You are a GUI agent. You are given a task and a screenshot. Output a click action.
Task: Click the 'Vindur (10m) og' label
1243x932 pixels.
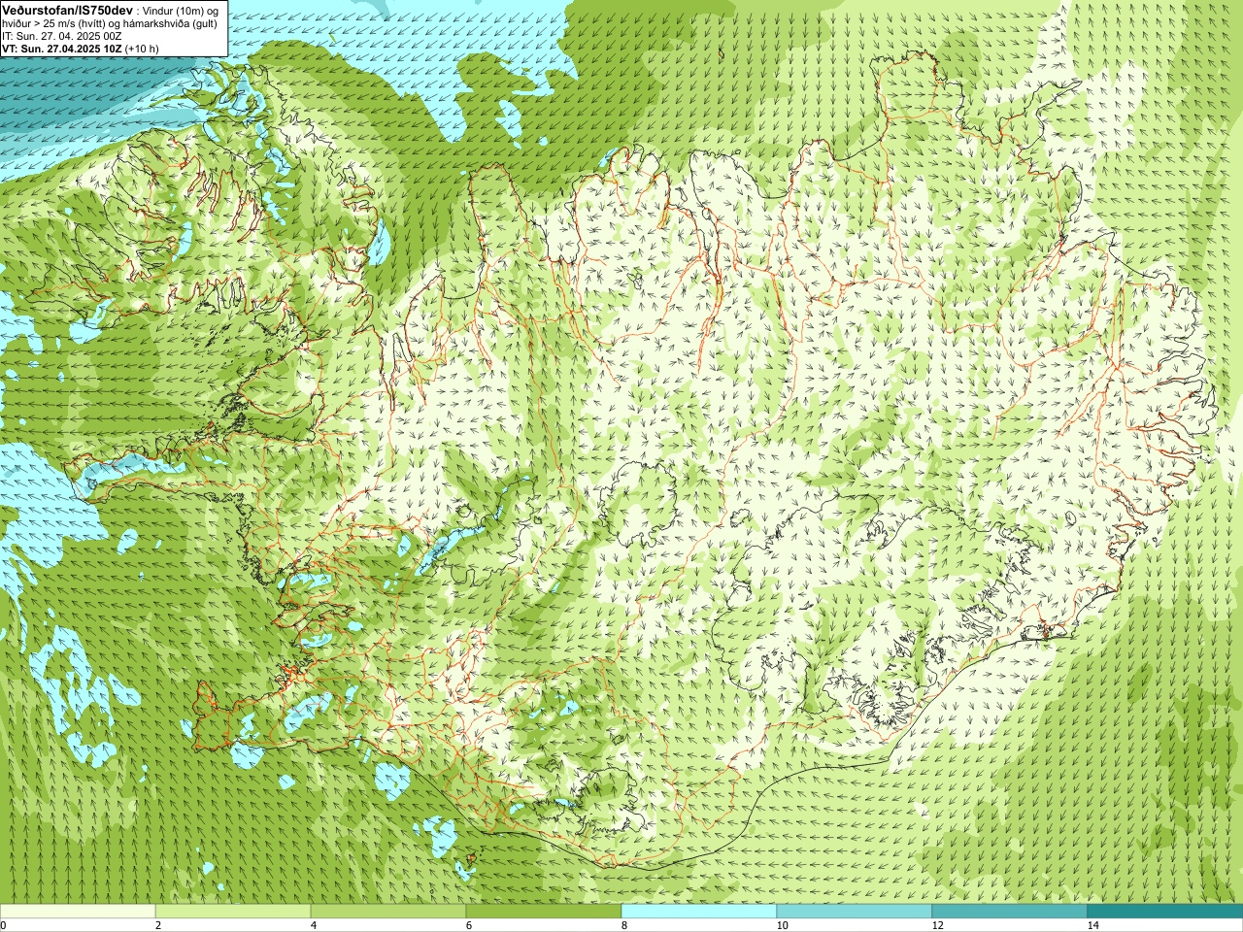(x=182, y=10)
